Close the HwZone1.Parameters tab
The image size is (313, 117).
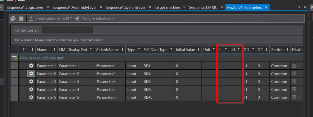click(266, 7)
